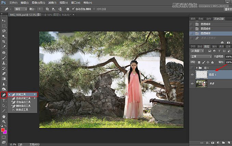The height and width of the screenshot is (146, 232).
Task: Click the Pen tool in the toolbox
Action: (4, 95)
